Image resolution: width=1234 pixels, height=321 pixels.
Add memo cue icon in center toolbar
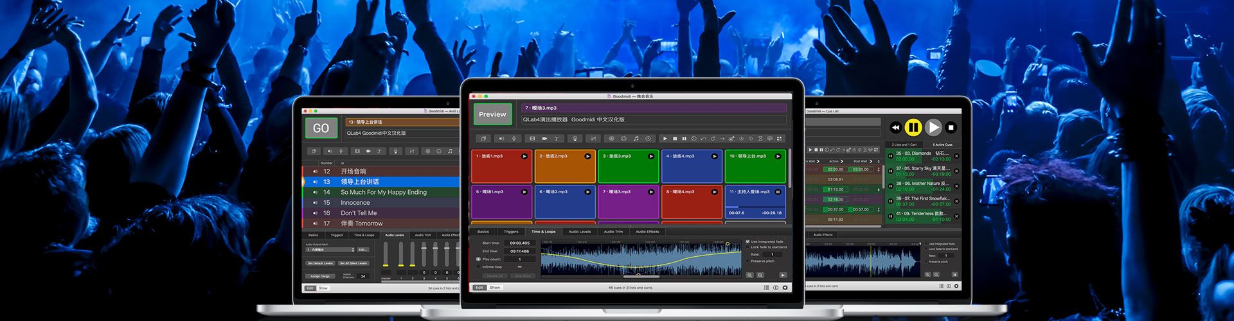[x=770, y=139]
